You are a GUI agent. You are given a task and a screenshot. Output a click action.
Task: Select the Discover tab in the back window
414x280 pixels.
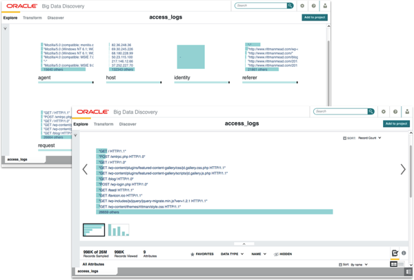point(55,18)
